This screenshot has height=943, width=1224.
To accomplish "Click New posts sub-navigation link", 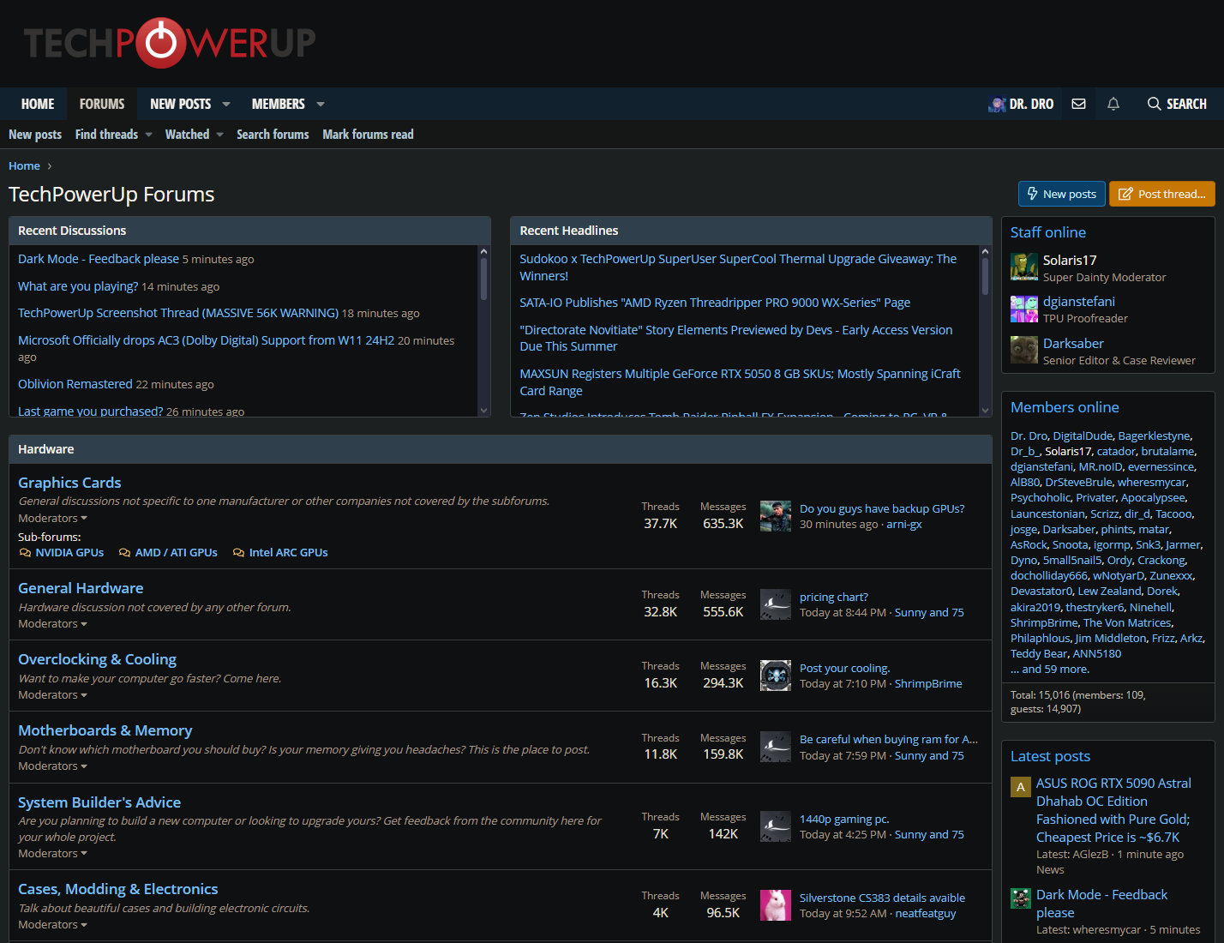I will point(35,135).
